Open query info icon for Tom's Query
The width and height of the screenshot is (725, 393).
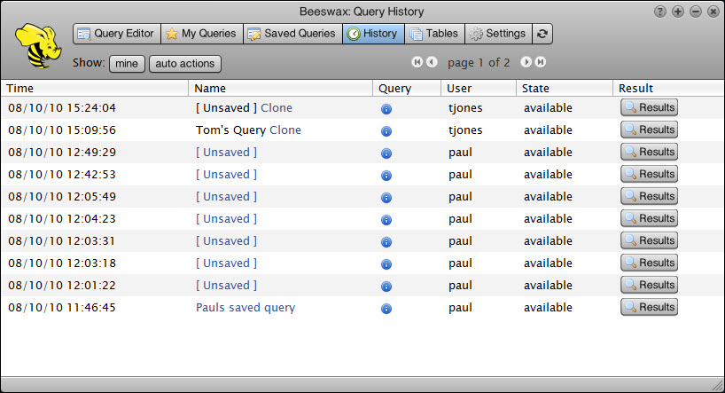point(386,130)
